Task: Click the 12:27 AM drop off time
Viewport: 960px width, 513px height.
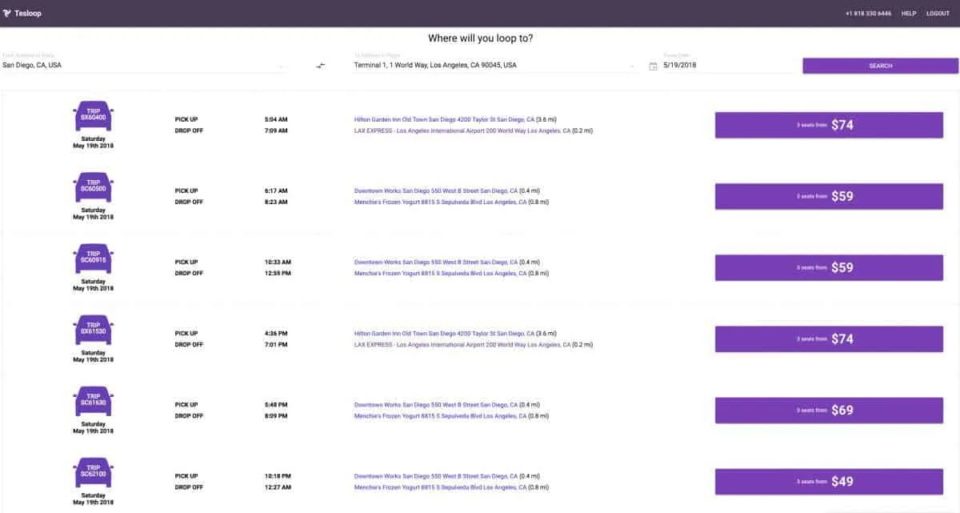Action: click(278, 487)
